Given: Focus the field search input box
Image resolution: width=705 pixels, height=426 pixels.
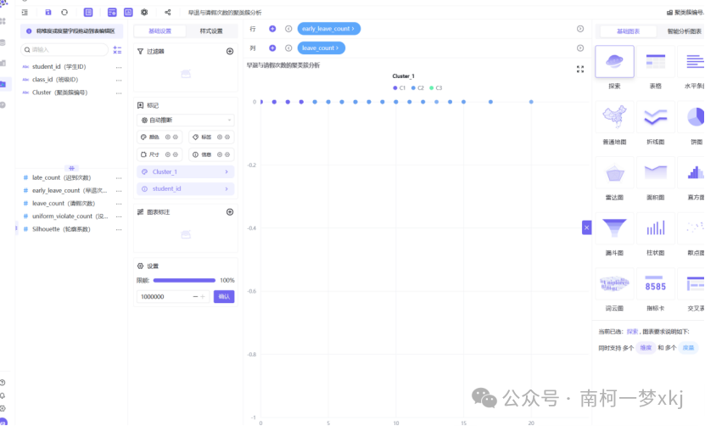Looking at the screenshot, I should point(64,49).
